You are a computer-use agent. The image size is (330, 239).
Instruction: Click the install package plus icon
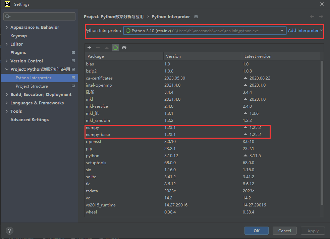coord(89,48)
